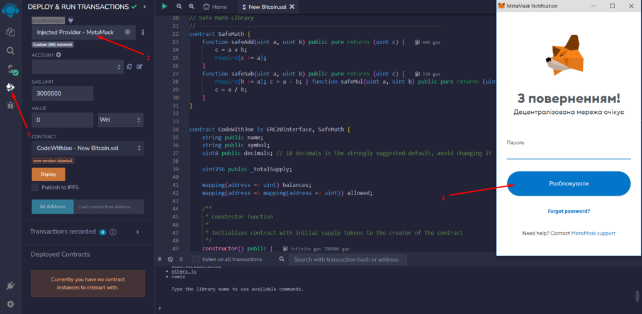Clear the terminal console icon
Image resolution: width=642 pixels, height=314 pixels.
170,259
